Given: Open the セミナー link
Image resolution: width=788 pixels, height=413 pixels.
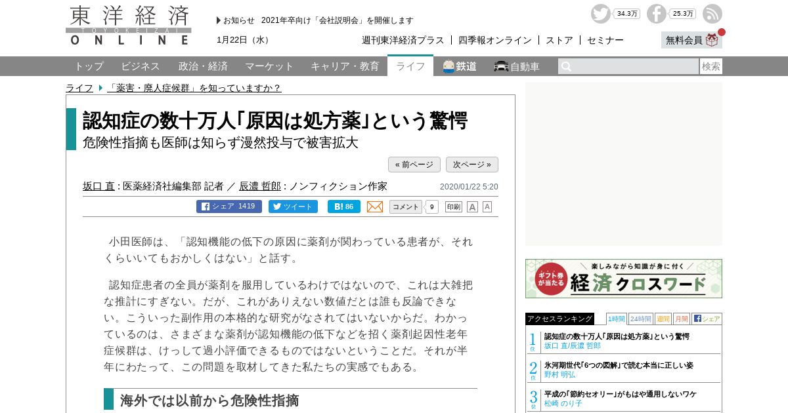Looking at the screenshot, I should click(x=605, y=40).
